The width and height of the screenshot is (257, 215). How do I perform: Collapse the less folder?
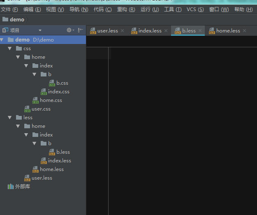pos(10,118)
